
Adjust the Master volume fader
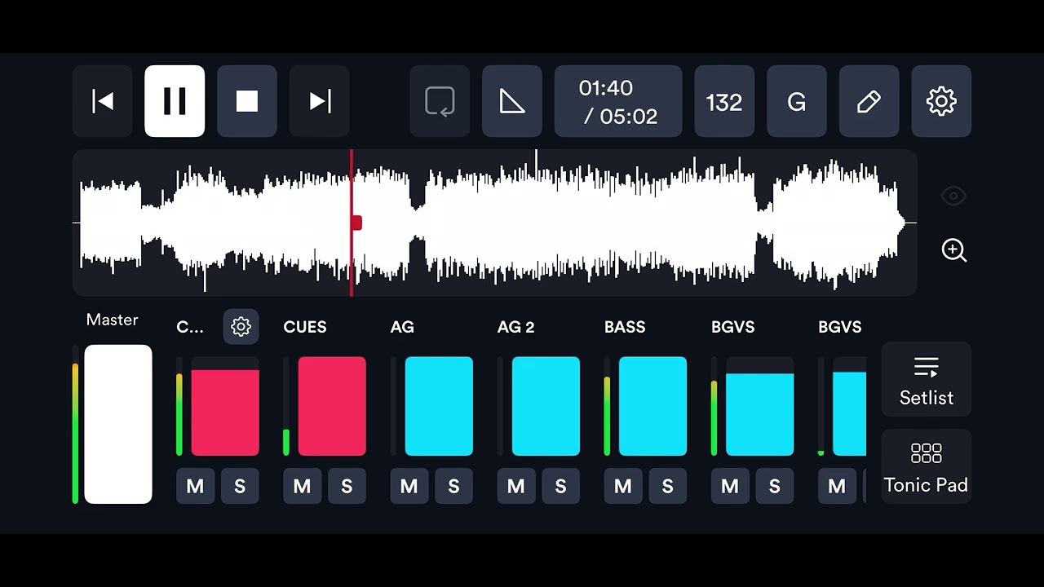pyautogui.click(x=118, y=424)
